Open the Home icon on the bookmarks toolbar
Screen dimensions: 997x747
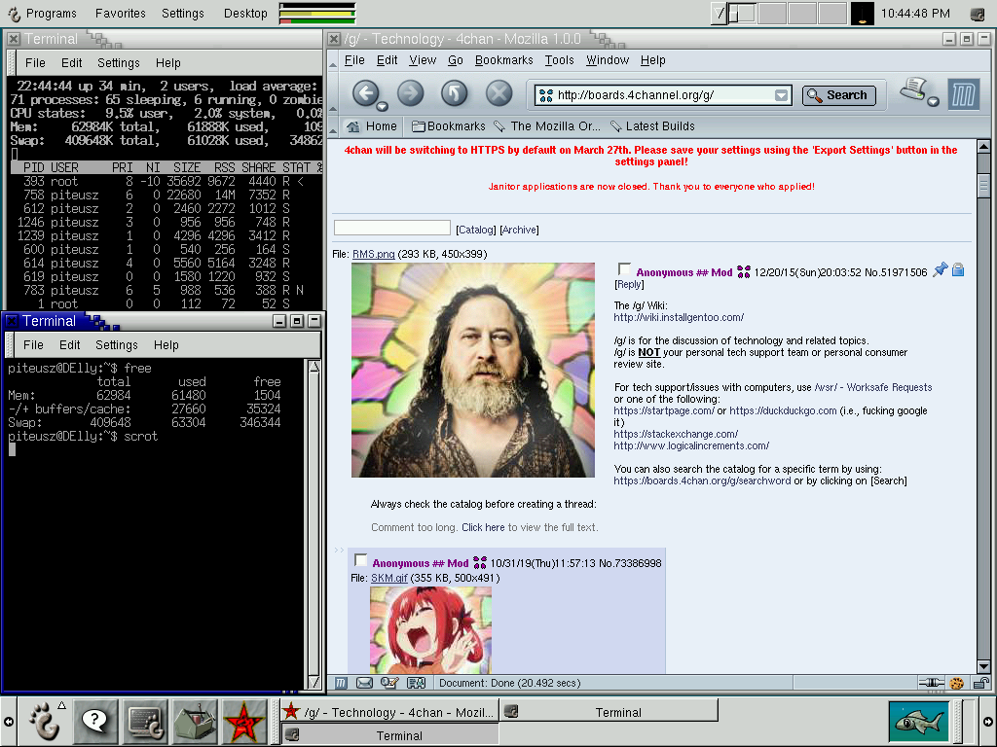(352, 126)
